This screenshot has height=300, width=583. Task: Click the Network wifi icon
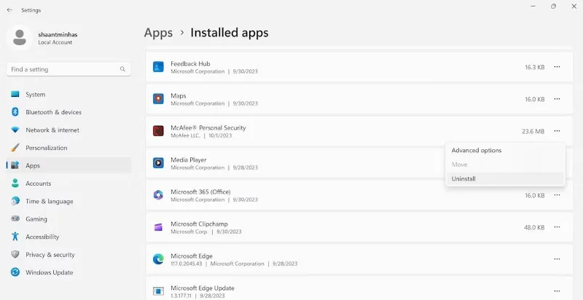coord(15,130)
